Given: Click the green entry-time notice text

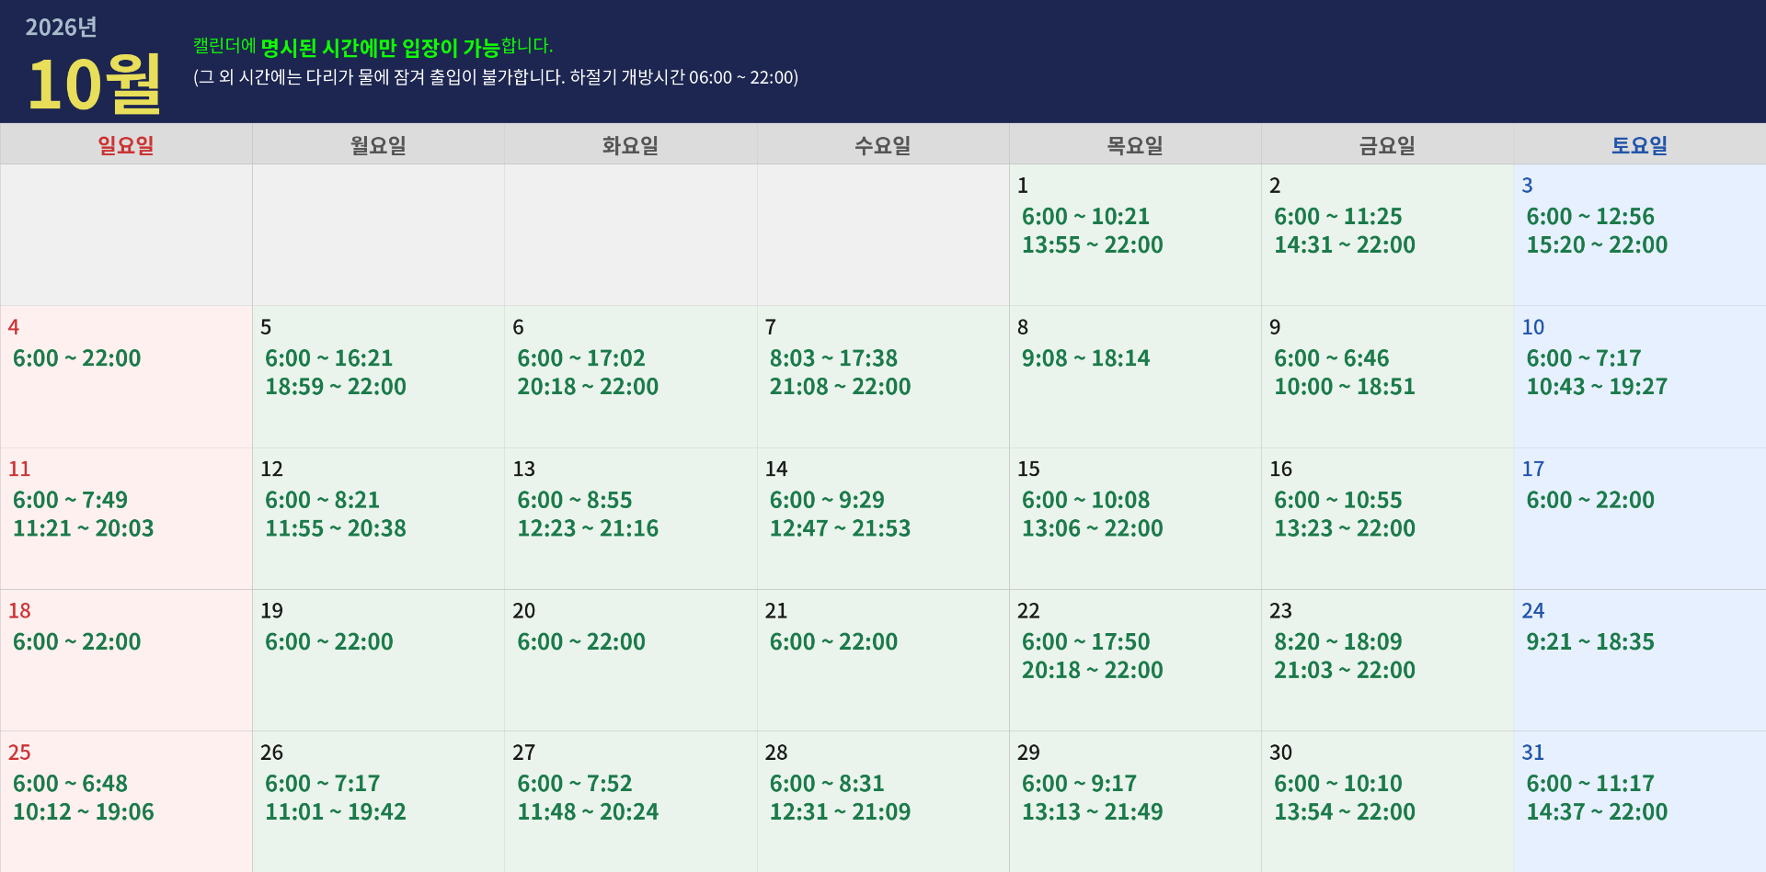Looking at the screenshot, I should 373,47.
